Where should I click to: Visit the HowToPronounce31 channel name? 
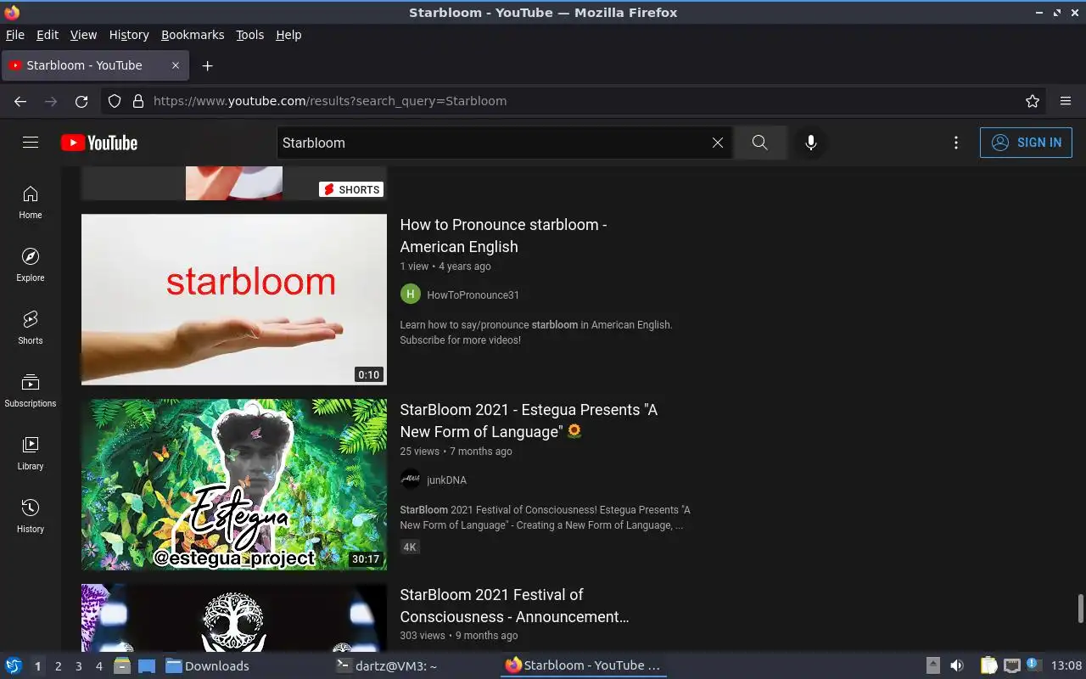pyautogui.click(x=473, y=295)
